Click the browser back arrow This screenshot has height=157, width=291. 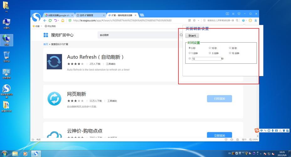tap(45, 20)
